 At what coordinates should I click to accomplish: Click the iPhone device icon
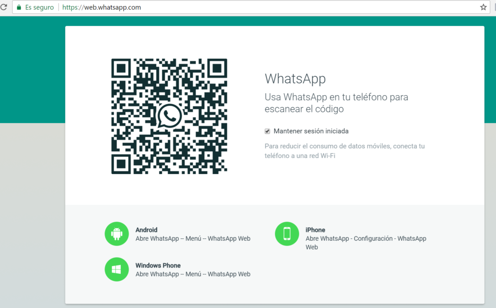click(287, 234)
